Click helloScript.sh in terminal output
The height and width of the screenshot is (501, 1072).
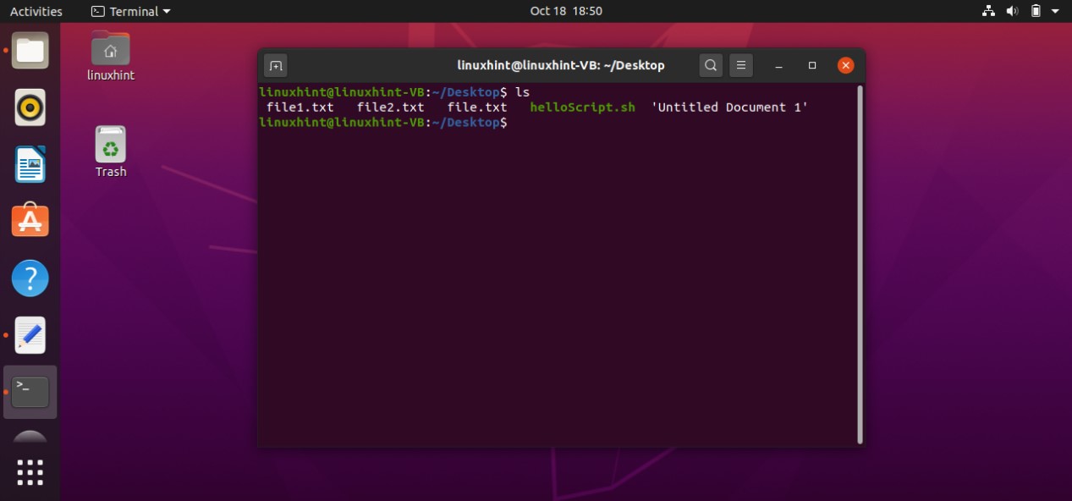(x=582, y=107)
